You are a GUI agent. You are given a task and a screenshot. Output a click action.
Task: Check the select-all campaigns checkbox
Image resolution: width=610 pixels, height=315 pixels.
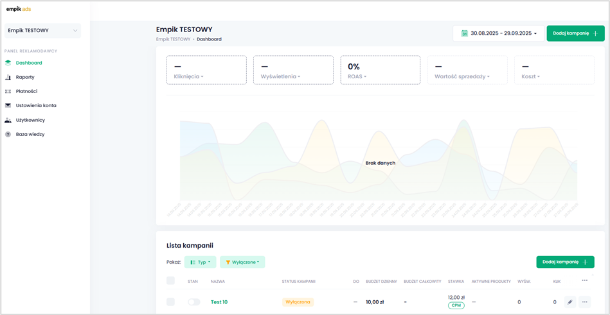click(170, 281)
